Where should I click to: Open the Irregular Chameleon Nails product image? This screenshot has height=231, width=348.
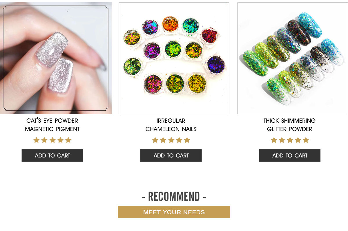pos(174,58)
